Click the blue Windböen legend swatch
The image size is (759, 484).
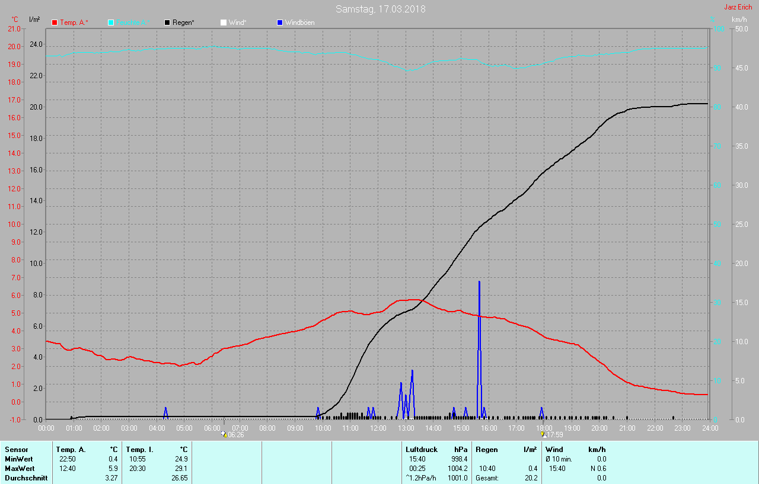pyautogui.click(x=279, y=23)
